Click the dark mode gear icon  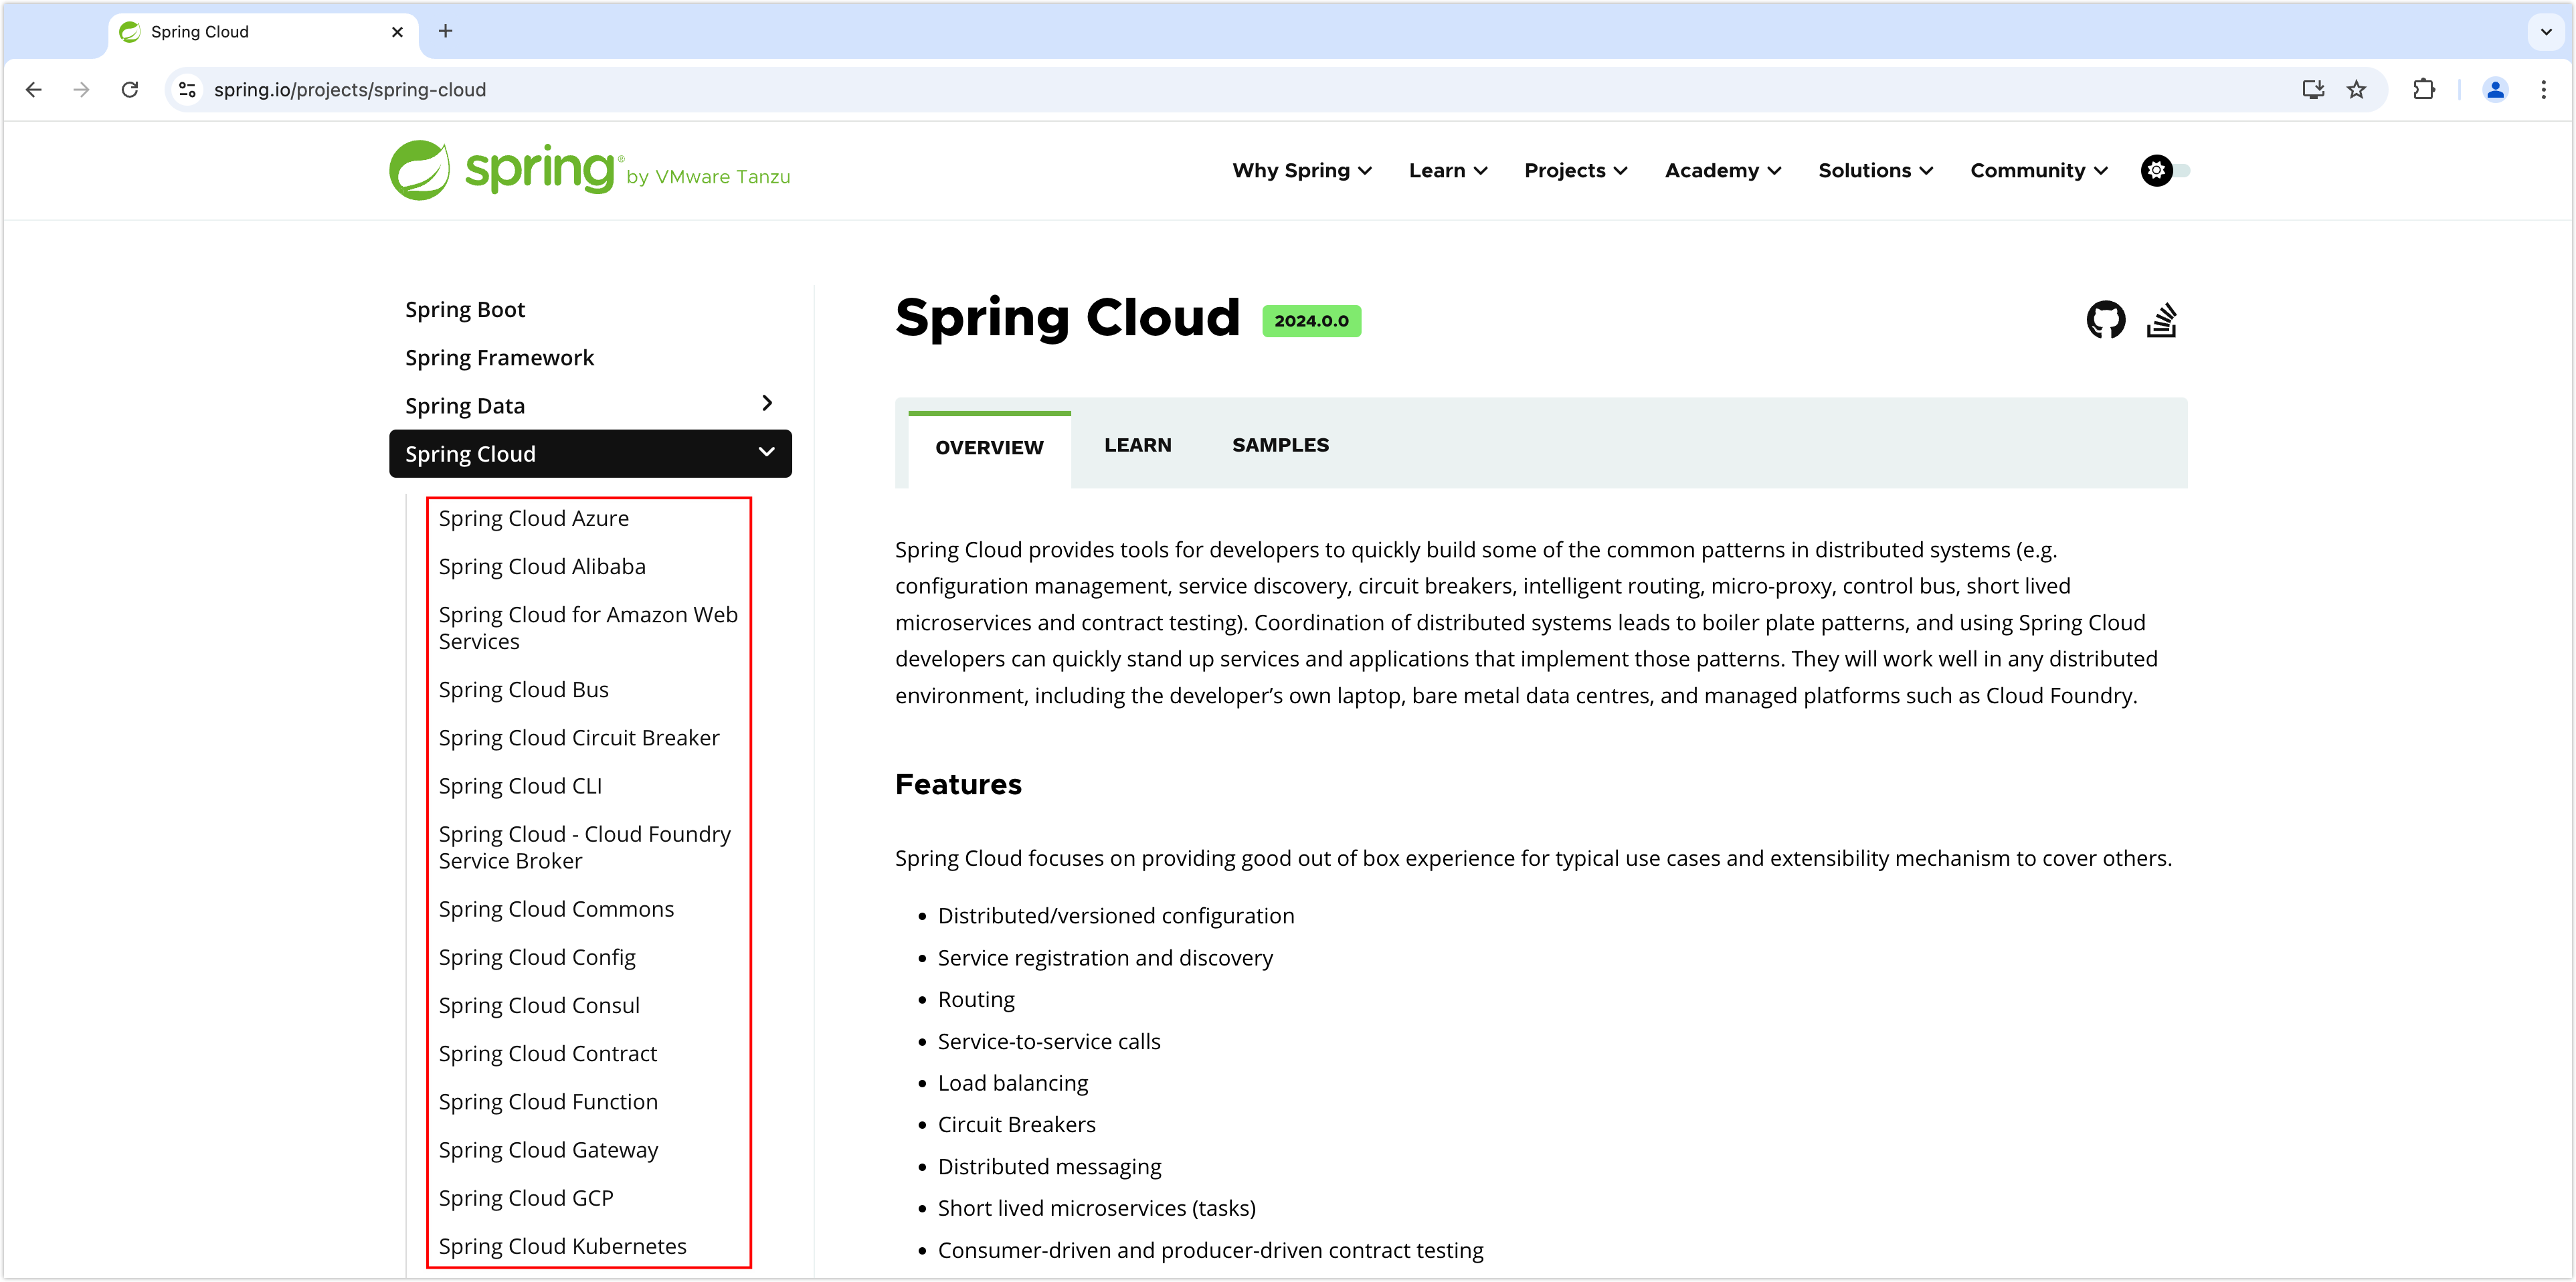(x=2155, y=170)
